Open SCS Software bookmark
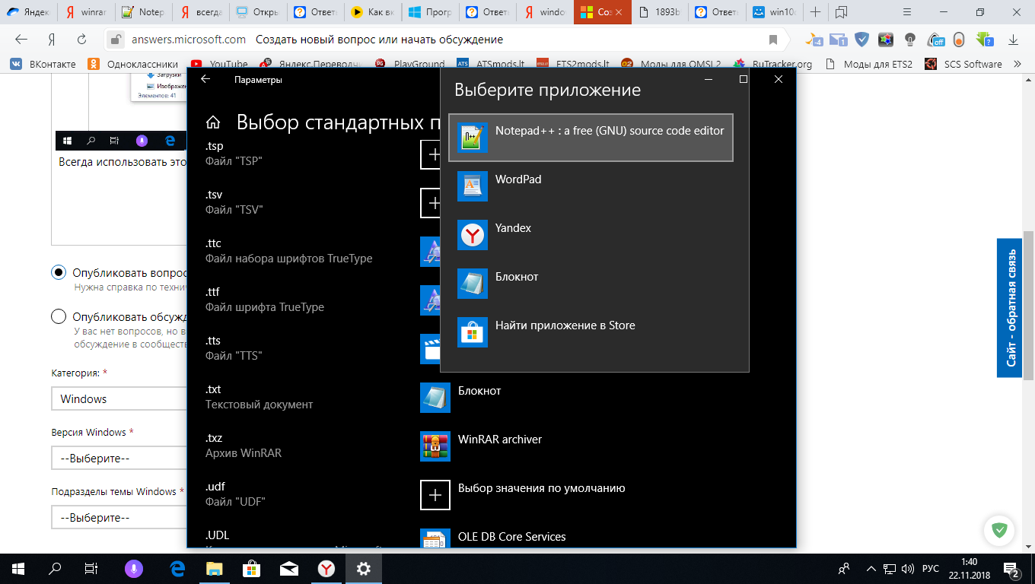The image size is (1035, 584). (x=963, y=65)
